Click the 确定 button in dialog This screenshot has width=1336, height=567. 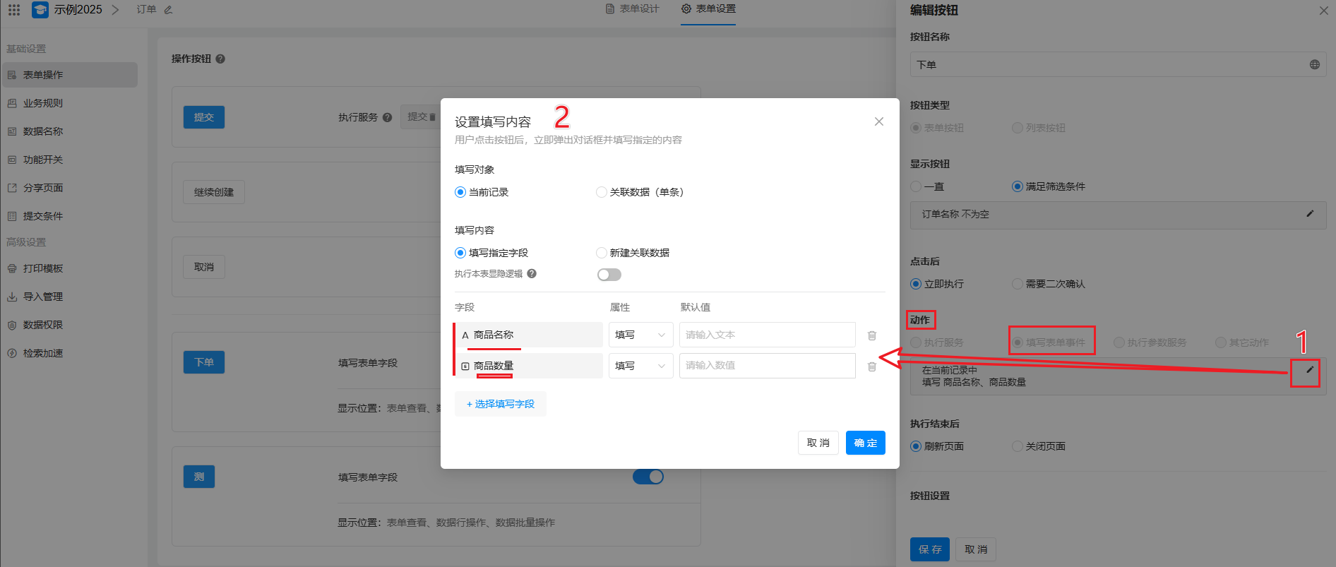[x=865, y=443]
